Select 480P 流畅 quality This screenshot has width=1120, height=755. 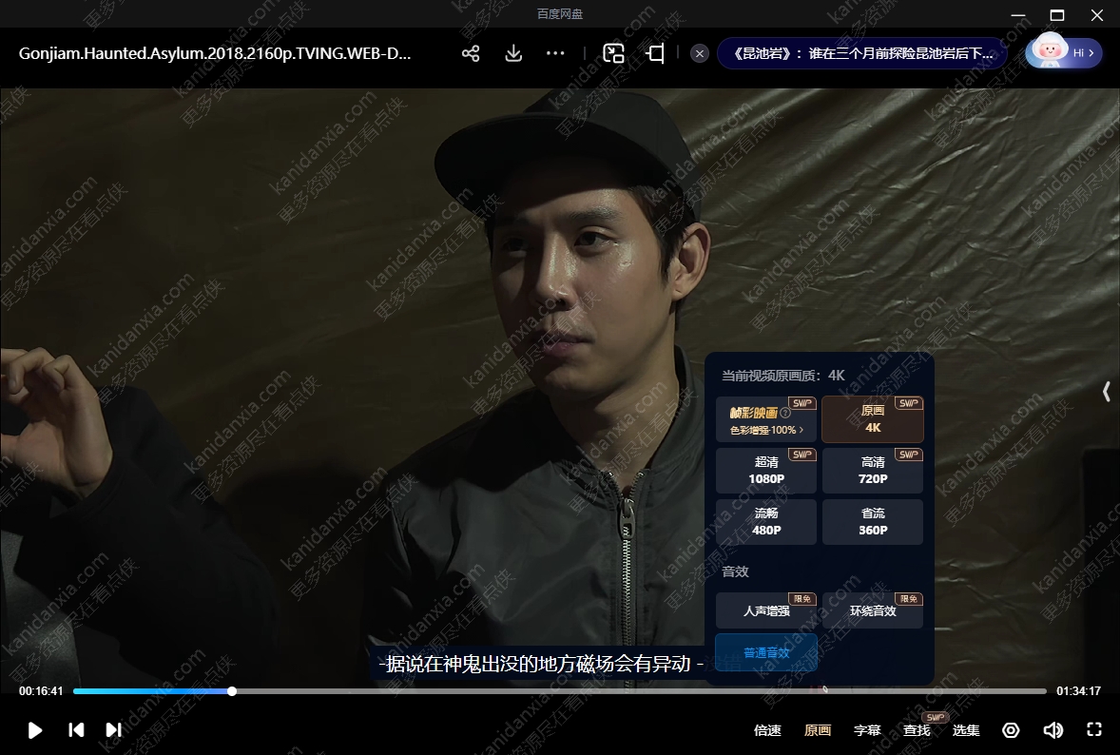coord(766,522)
